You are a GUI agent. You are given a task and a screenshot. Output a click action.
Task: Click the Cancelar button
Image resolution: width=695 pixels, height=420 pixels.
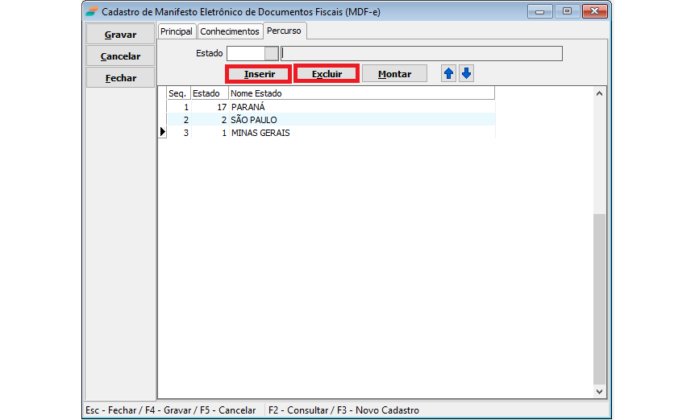point(120,56)
